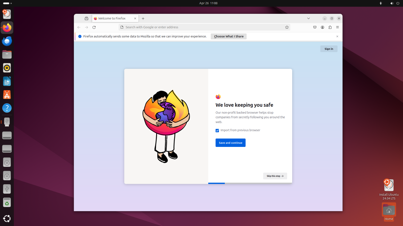Image resolution: width=403 pixels, height=226 pixels.
Task: Focus the Search with Google address bar
Action: pos(204,27)
